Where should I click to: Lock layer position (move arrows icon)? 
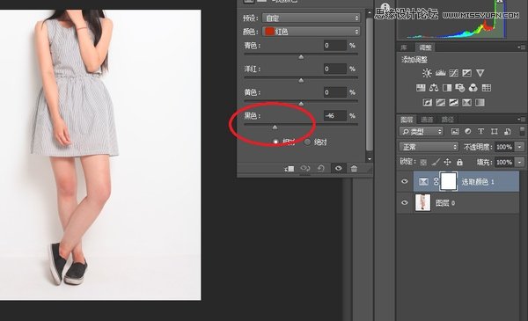(447, 162)
